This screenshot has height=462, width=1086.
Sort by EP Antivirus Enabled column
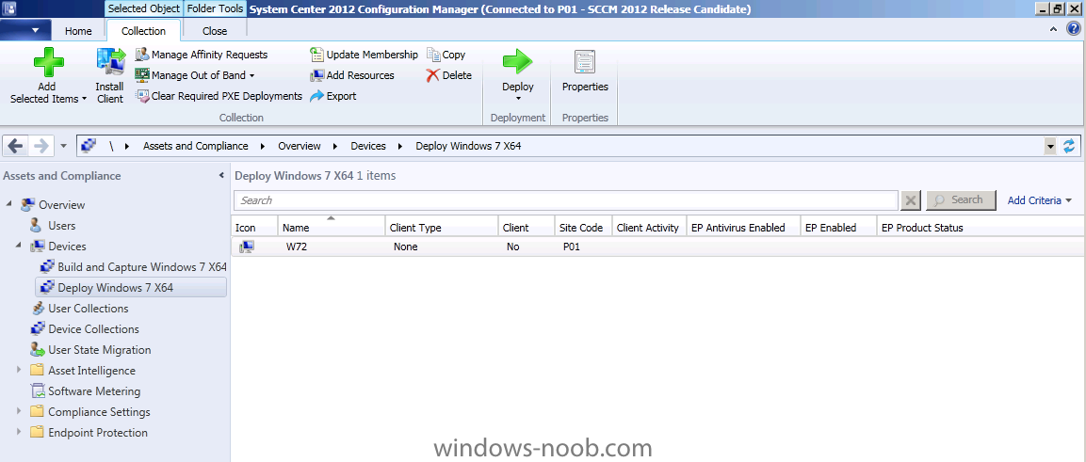click(743, 228)
